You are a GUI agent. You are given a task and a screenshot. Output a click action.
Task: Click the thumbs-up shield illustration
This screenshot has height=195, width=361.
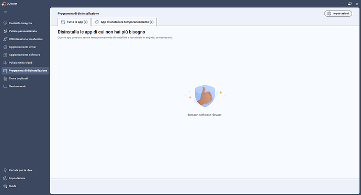pyautogui.click(x=205, y=96)
